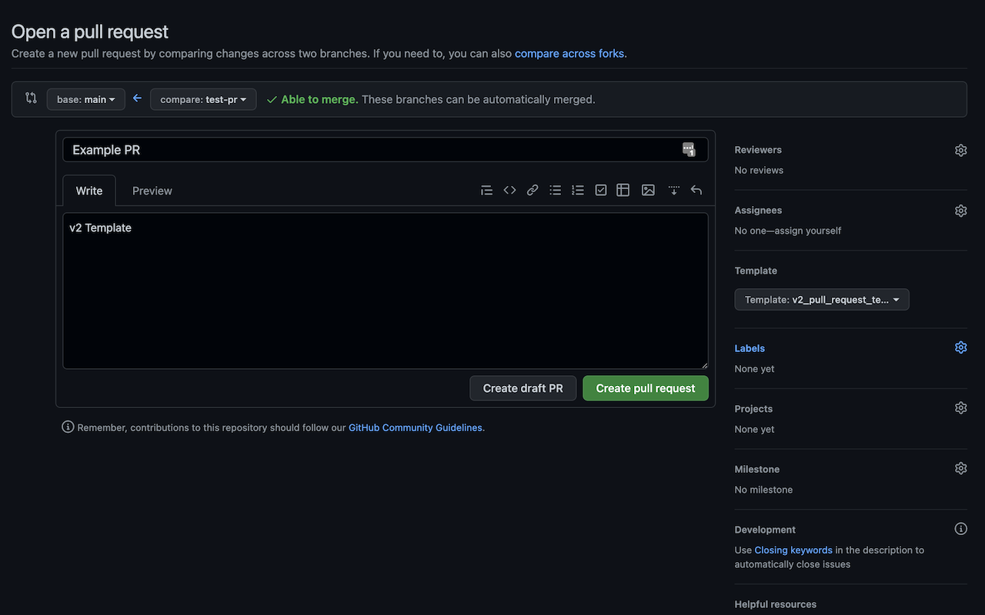Viewport: 985px width, 615px height.
Task: Switch to the Preview tab
Action: click(152, 190)
